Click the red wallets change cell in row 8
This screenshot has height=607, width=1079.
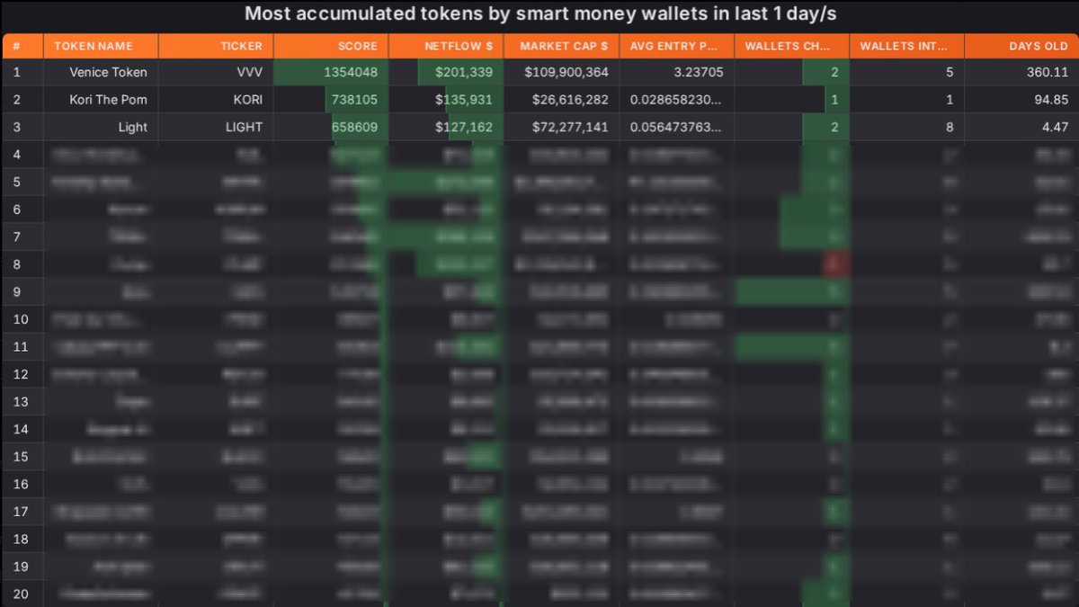835,264
